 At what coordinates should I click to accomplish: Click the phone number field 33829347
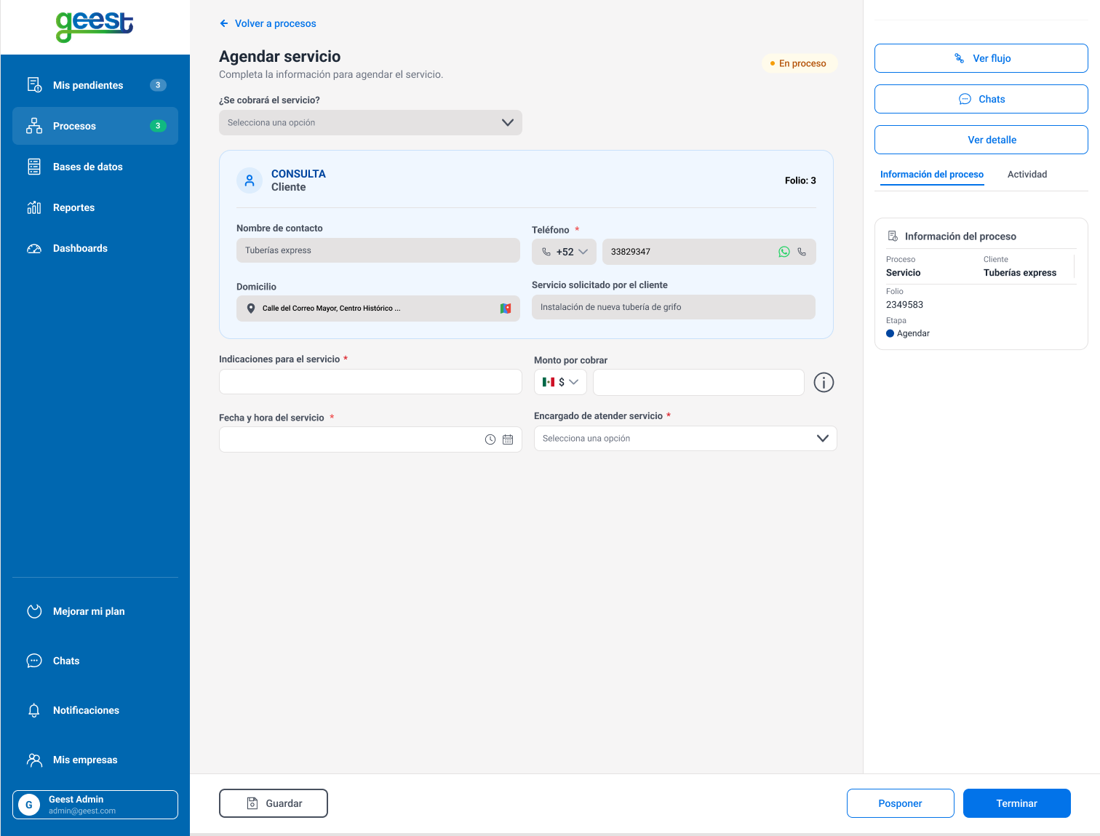click(x=709, y=252)
